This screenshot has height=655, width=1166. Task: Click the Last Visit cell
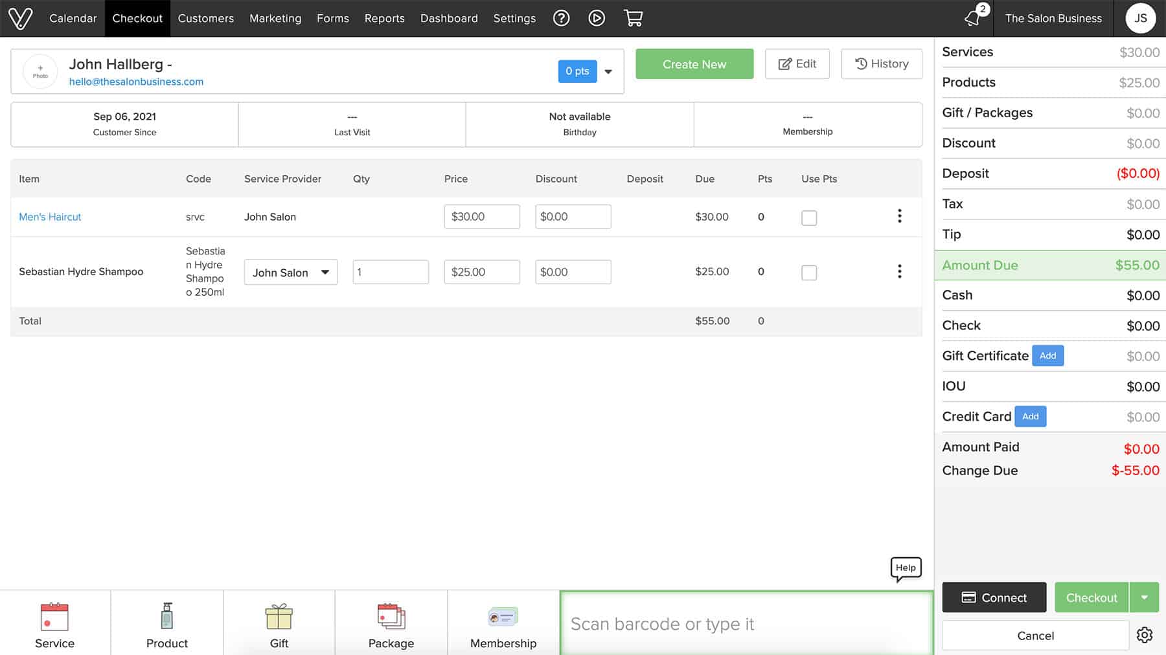tap(352, 124)
